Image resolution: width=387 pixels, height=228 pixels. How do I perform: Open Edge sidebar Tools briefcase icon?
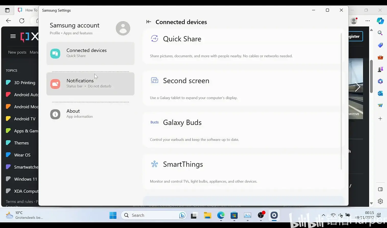(380, 57)
